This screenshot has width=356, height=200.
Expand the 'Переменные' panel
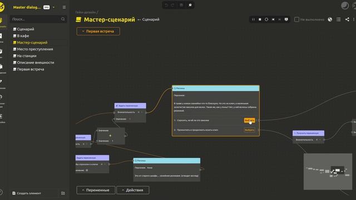pos(96,190)
